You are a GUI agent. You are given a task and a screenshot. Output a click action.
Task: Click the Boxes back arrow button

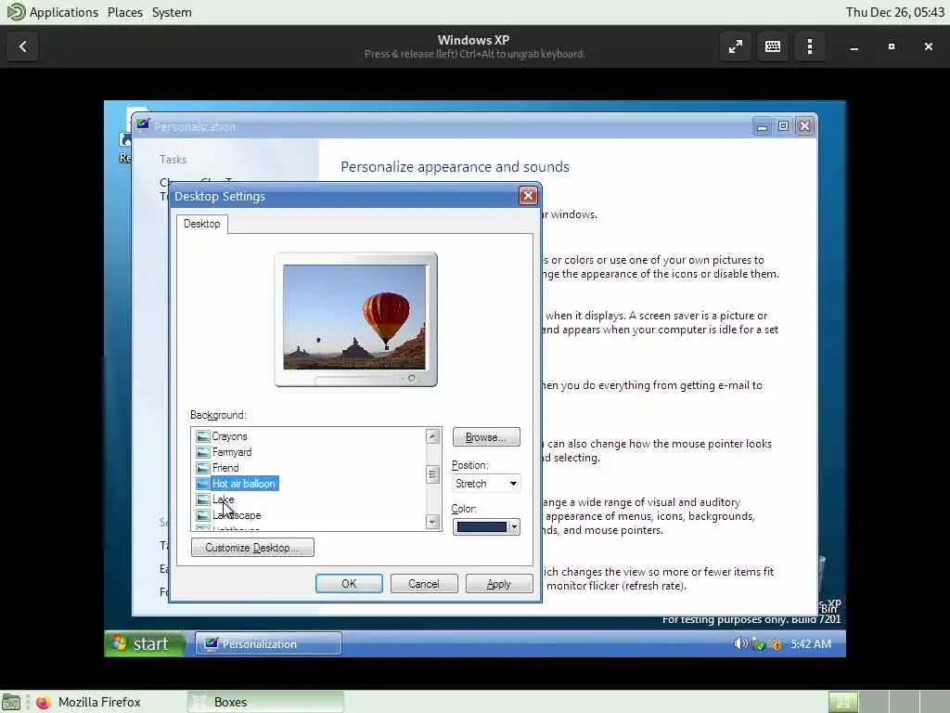coord(22,46)
